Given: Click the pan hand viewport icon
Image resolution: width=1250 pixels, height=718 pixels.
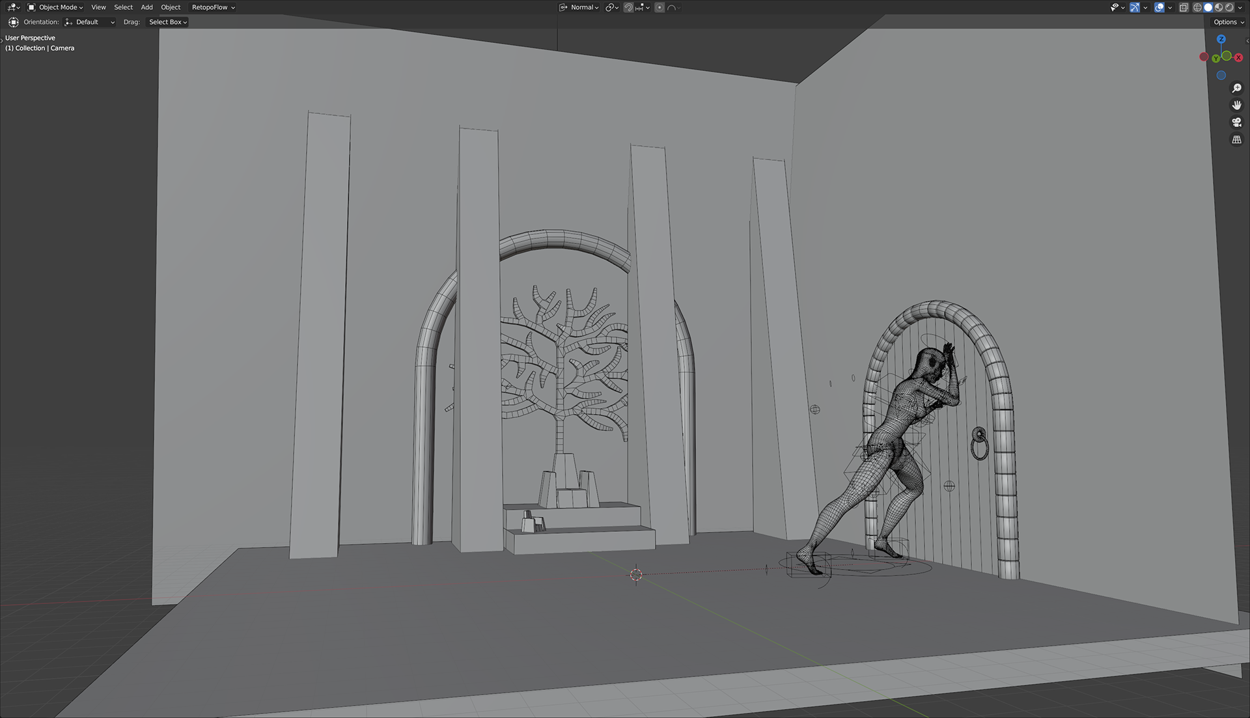Looking at the screenshot, I should click(1236, 105).
